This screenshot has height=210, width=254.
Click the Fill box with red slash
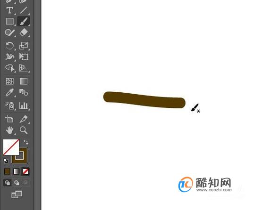(x=11, y=147)
